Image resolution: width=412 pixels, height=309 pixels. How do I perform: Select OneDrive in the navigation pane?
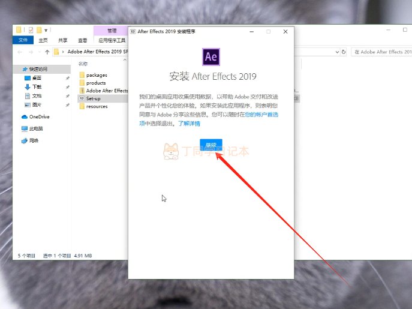(39, 116)
